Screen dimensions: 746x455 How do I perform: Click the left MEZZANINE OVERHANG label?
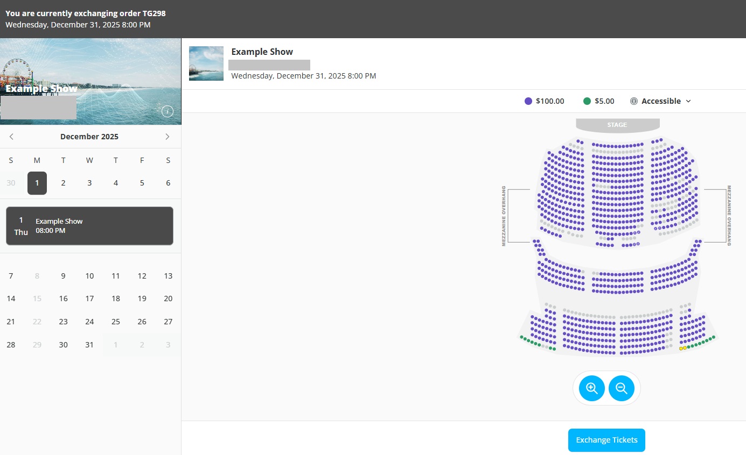(x=504, y=216)
